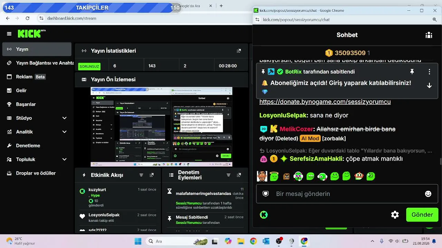Expand the Topluluk submenu chevron
The image size is (442, 248).
coord(65,159)
